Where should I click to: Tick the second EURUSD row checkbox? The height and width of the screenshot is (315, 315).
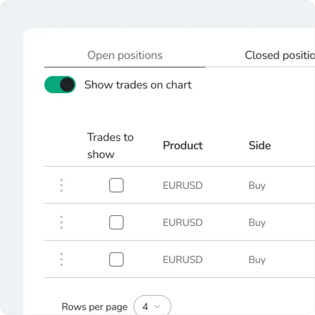click(x=116, y=222)
